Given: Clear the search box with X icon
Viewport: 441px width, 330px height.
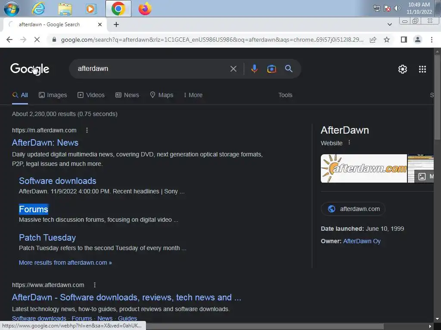Looking at the screenshot, I should [x=233, y=69].
